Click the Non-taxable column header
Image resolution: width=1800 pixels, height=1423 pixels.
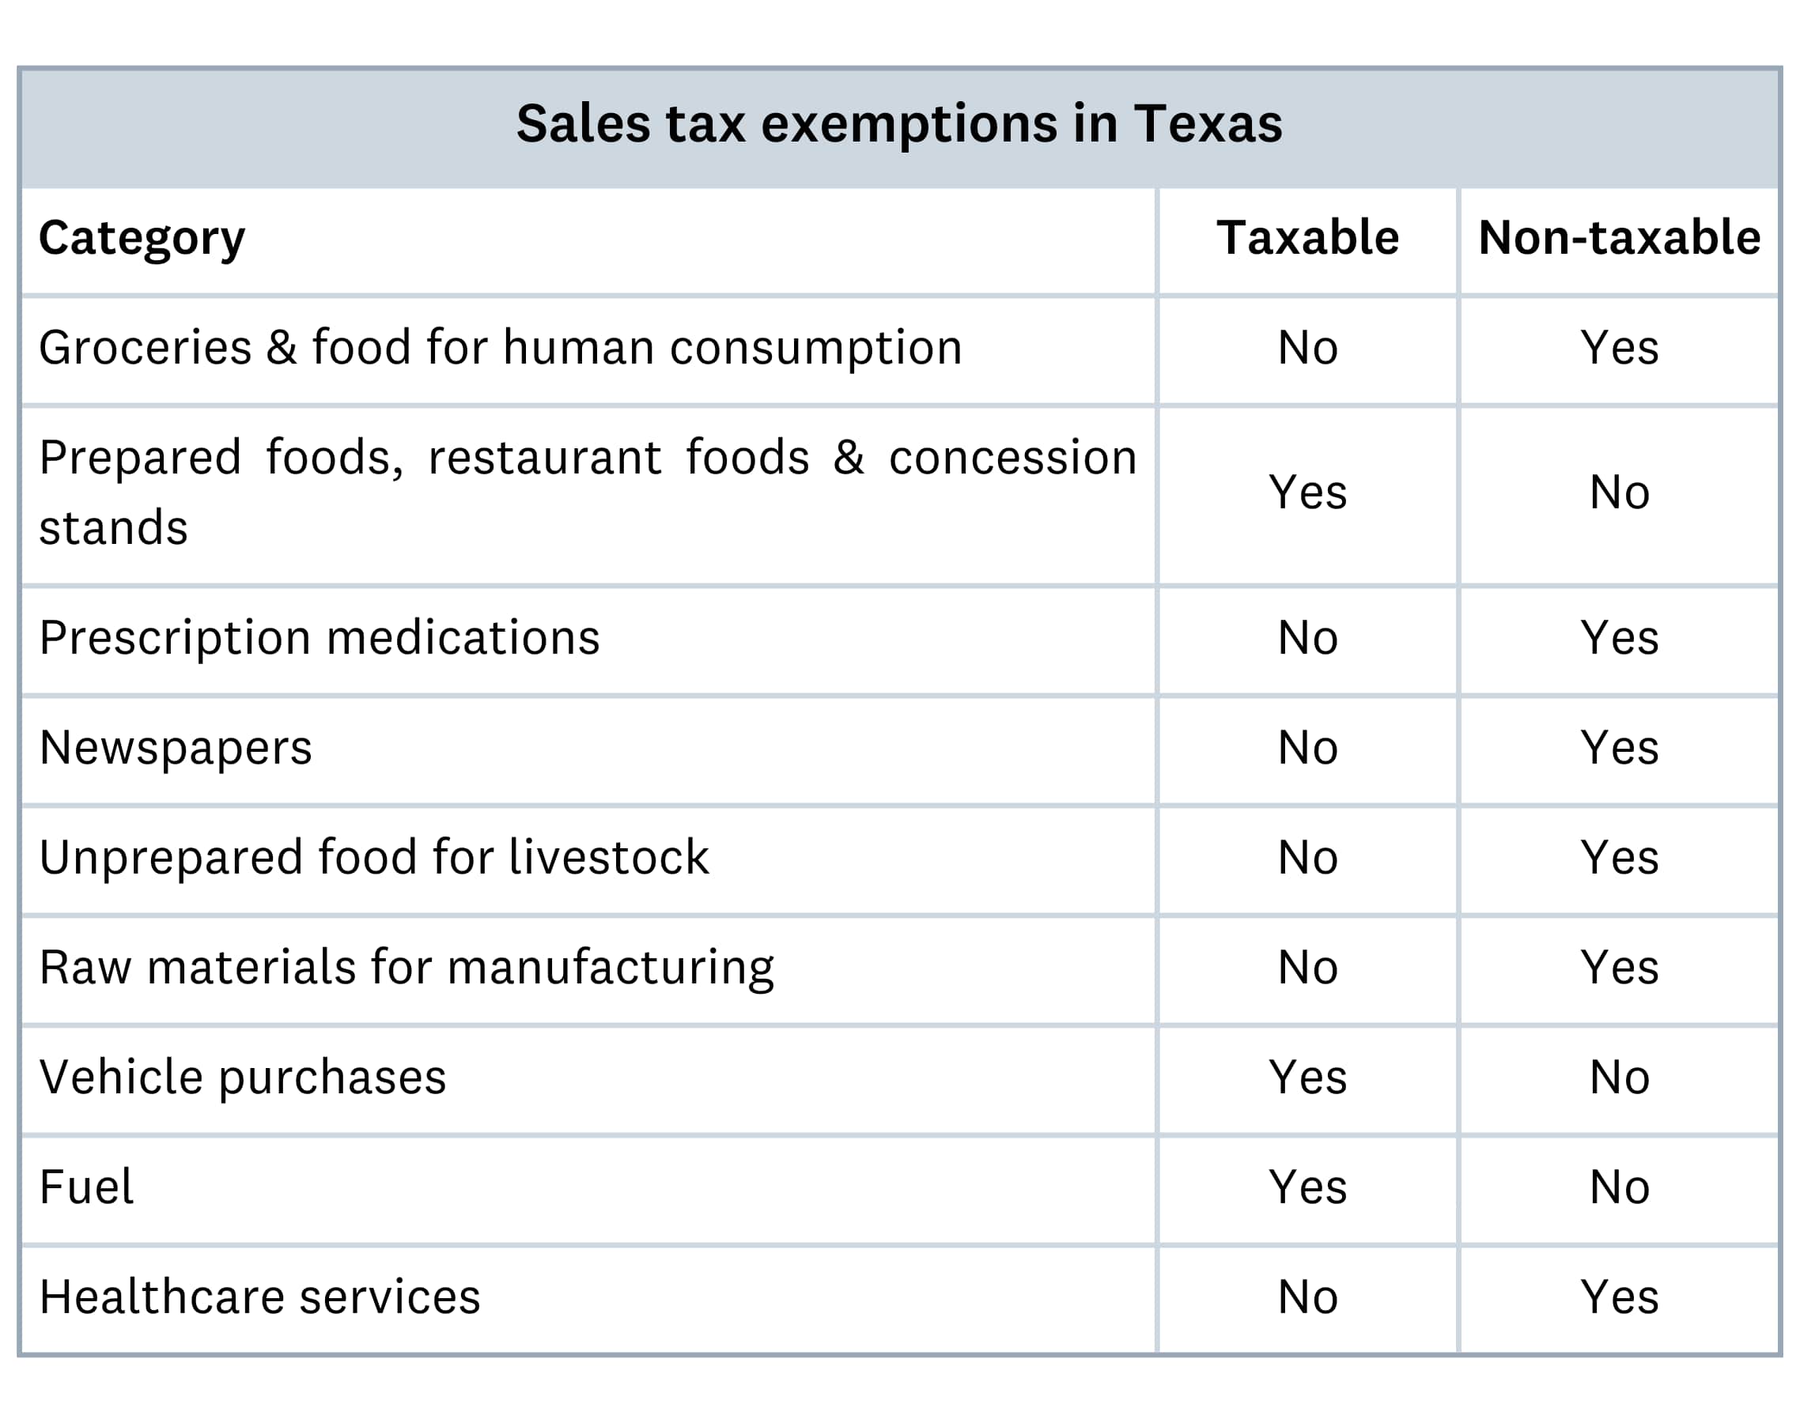point(1618,238)
